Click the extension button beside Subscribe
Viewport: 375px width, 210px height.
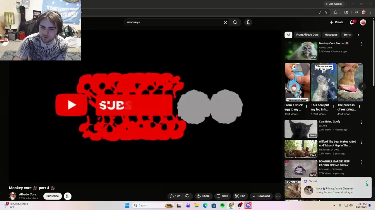(68, 196)
